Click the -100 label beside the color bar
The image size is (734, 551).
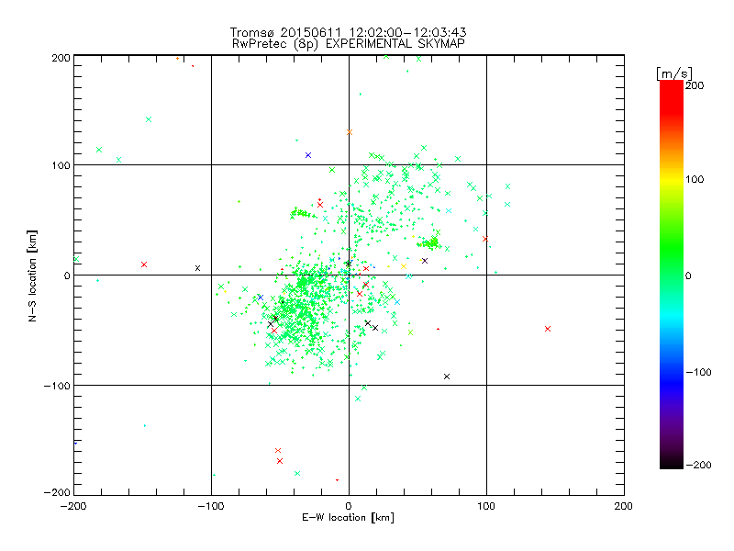click(698, 372)
